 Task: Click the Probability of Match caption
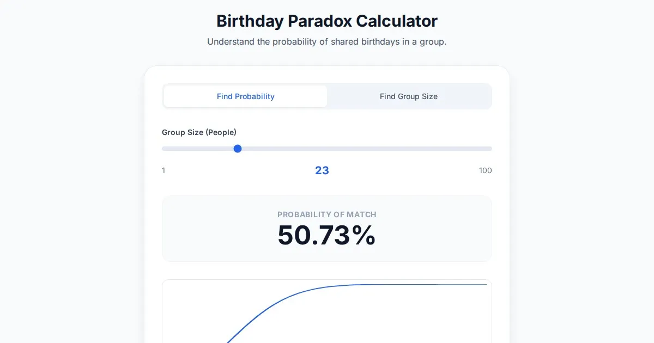tap(327, 215)
